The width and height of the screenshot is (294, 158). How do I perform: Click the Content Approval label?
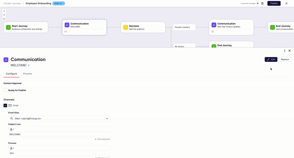pyautogui.click(x=12, y=83)
